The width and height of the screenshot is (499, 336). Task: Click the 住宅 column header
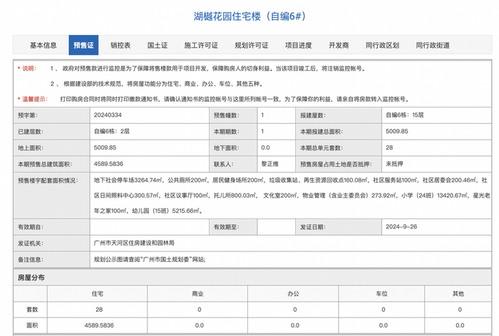(x=98, y=294)
